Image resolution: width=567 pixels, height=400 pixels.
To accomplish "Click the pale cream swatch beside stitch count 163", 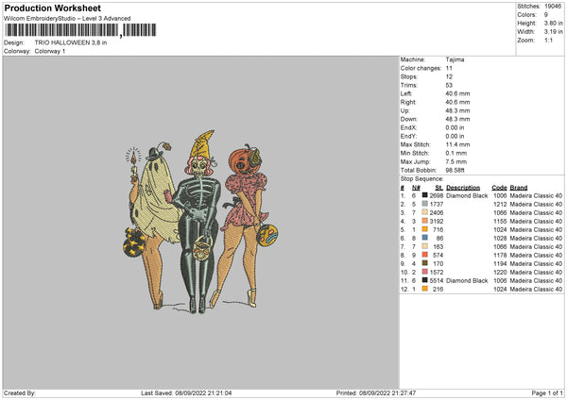I will [x=425, y=246].
